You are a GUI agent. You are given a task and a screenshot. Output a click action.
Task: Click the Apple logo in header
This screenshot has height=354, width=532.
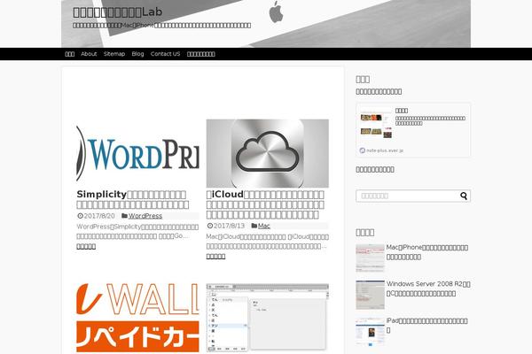tap(276, 12)
